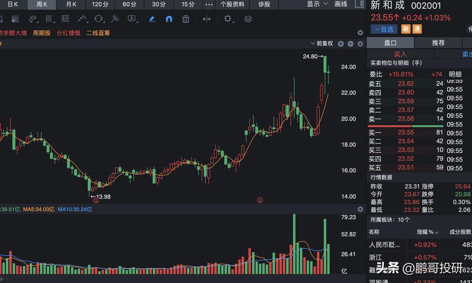Select the 60分 timeframe tab
This screenshot has height=283, width=472.
129,4
